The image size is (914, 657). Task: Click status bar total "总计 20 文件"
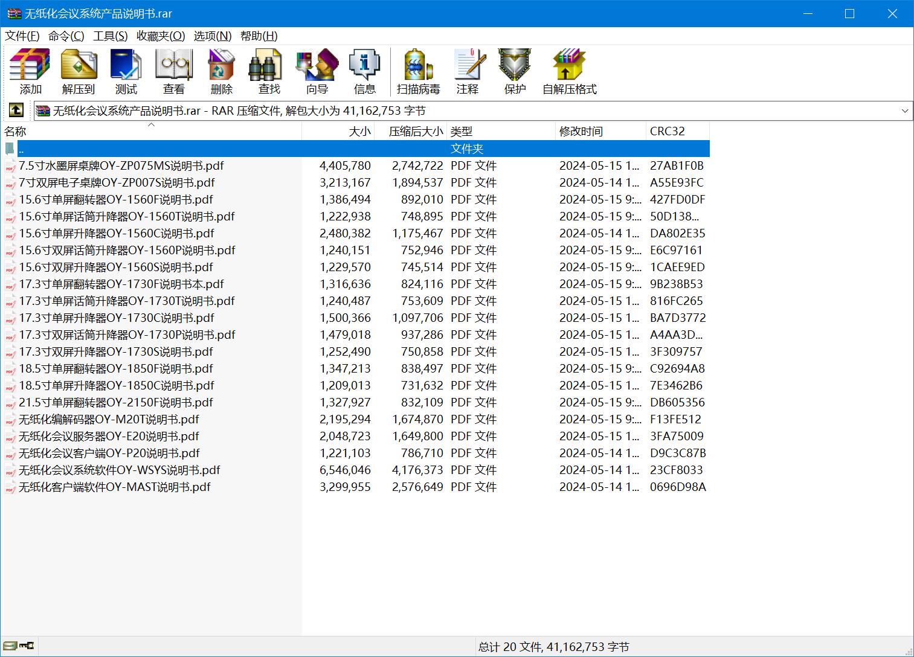509,647
